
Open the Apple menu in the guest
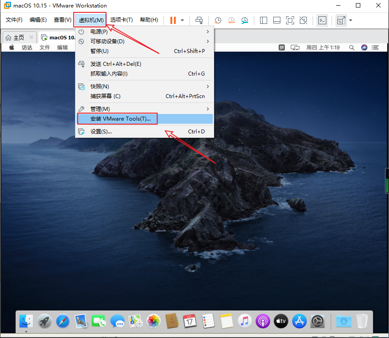(11, 47)
